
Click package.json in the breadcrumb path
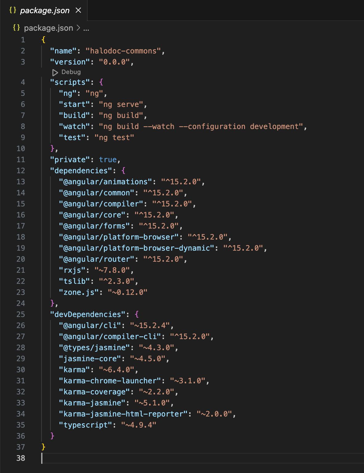coord(49,28)
